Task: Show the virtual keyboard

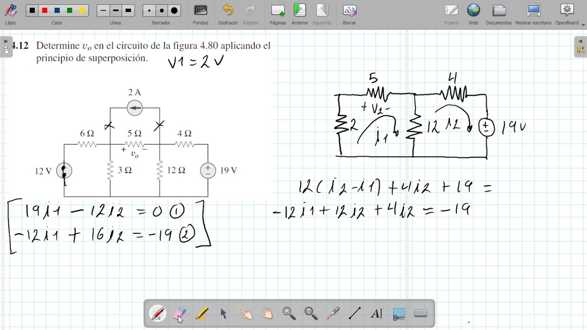Action: [x=421, y=313]
